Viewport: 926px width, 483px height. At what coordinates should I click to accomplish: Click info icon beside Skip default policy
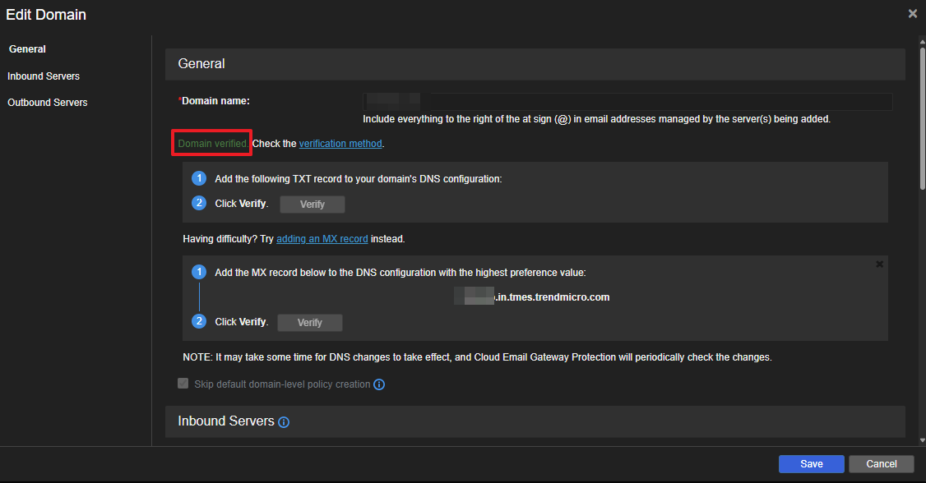click(379, 384)
